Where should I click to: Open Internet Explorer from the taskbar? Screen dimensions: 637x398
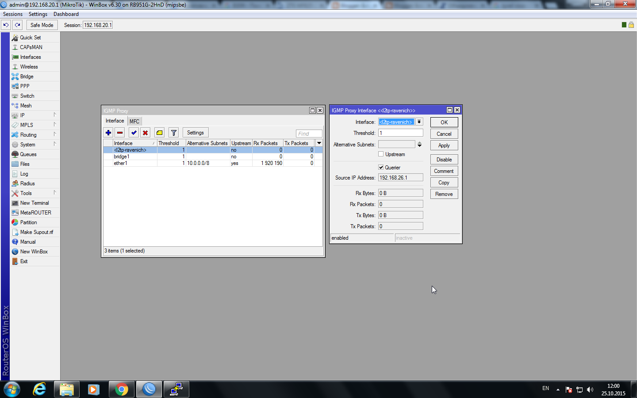(39, 389)
